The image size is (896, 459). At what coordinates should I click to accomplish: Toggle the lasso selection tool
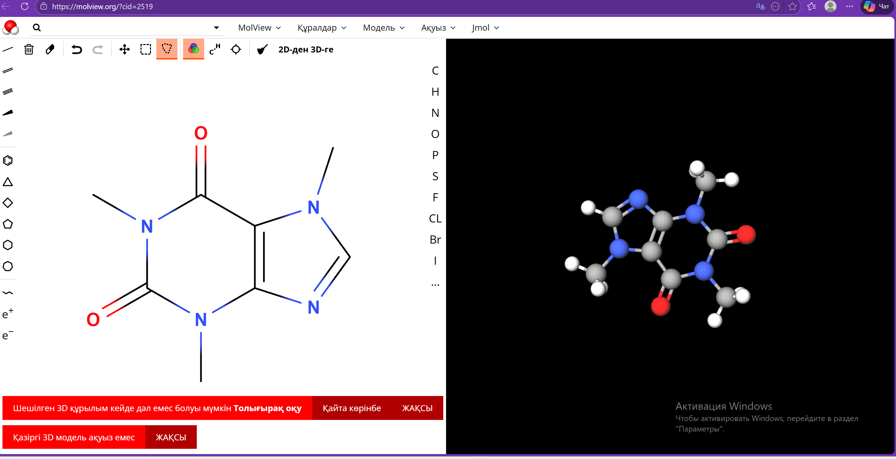click(167, 49)
